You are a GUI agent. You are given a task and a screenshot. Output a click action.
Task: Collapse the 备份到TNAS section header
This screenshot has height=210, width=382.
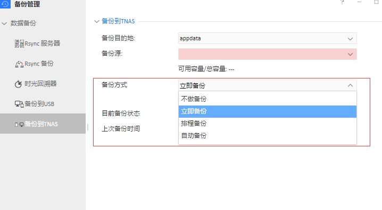97,21
